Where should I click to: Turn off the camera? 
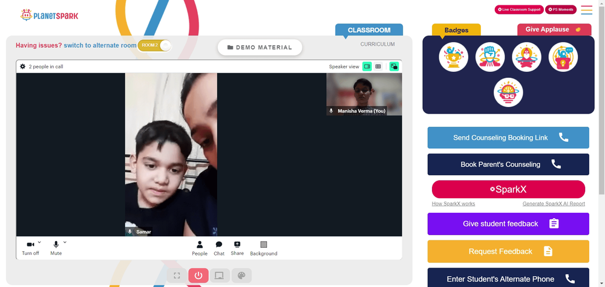30,248
